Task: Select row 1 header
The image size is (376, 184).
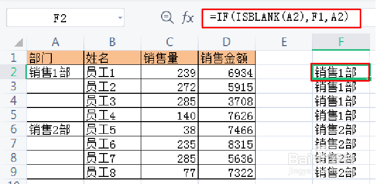Action: tap(13, 58)
